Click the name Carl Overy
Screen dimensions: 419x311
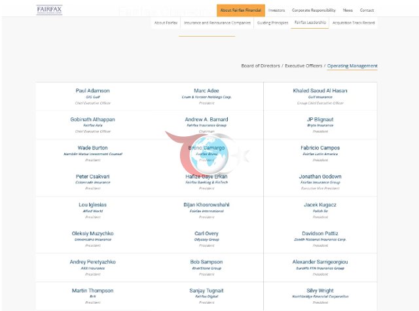point(206,233)
